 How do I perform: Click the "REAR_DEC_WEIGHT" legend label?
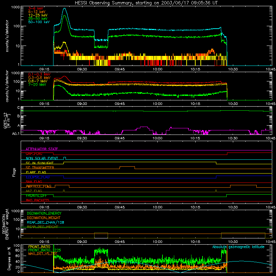(x=42, y=227)
